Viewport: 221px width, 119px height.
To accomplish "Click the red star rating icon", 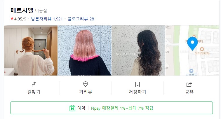I will click(x=12, y=18).
